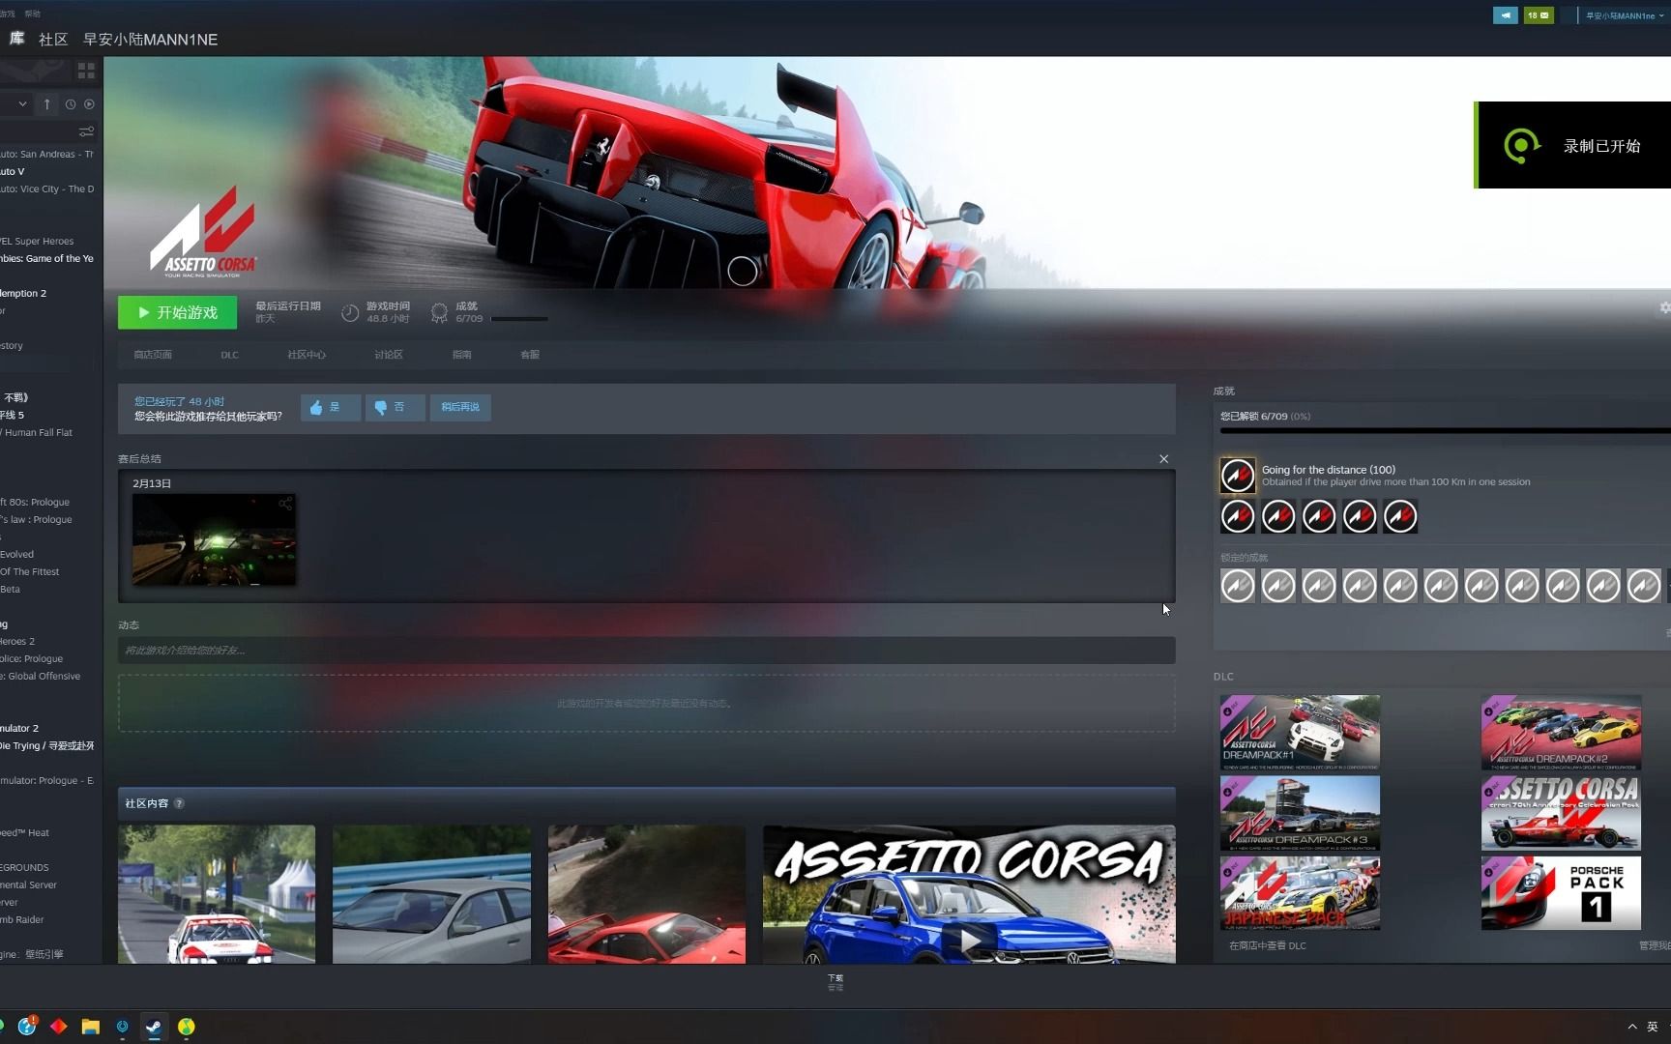The height and width of the screenshot is (1044, 1671).
Task: Open the Steam icon in the Windows taskbar
Action: 154,1027
